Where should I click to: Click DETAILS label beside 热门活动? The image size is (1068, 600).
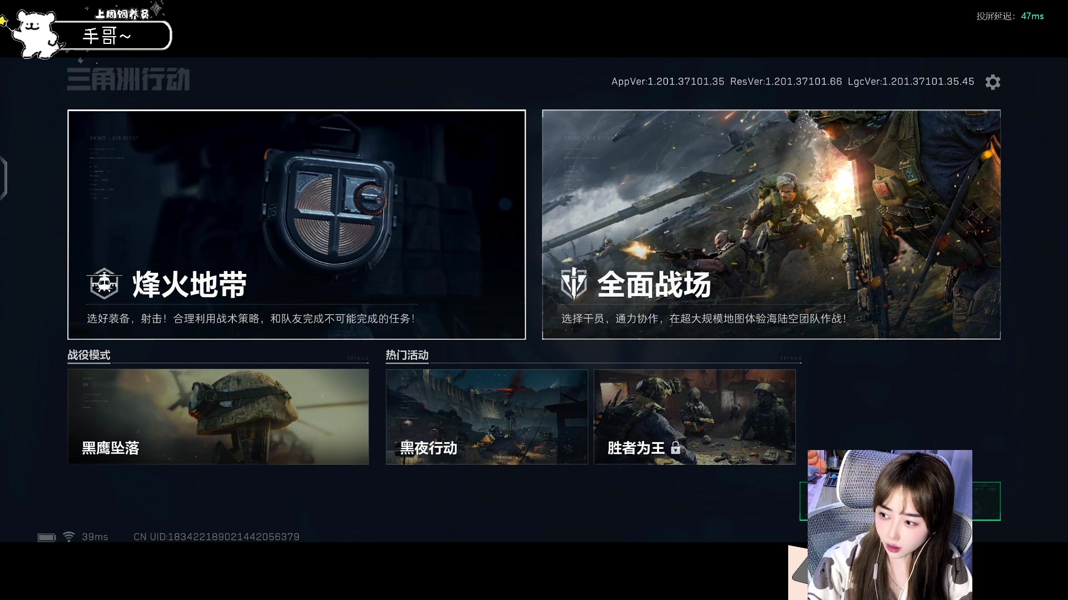pyautogui.click(x=790, y=358)
